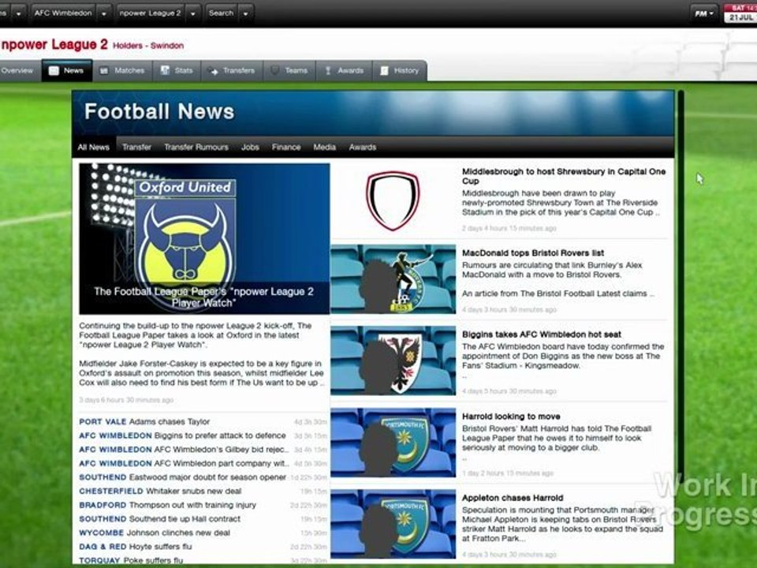Select the All News filter
This screenshot has height=568, width=757.
point(94,148)
